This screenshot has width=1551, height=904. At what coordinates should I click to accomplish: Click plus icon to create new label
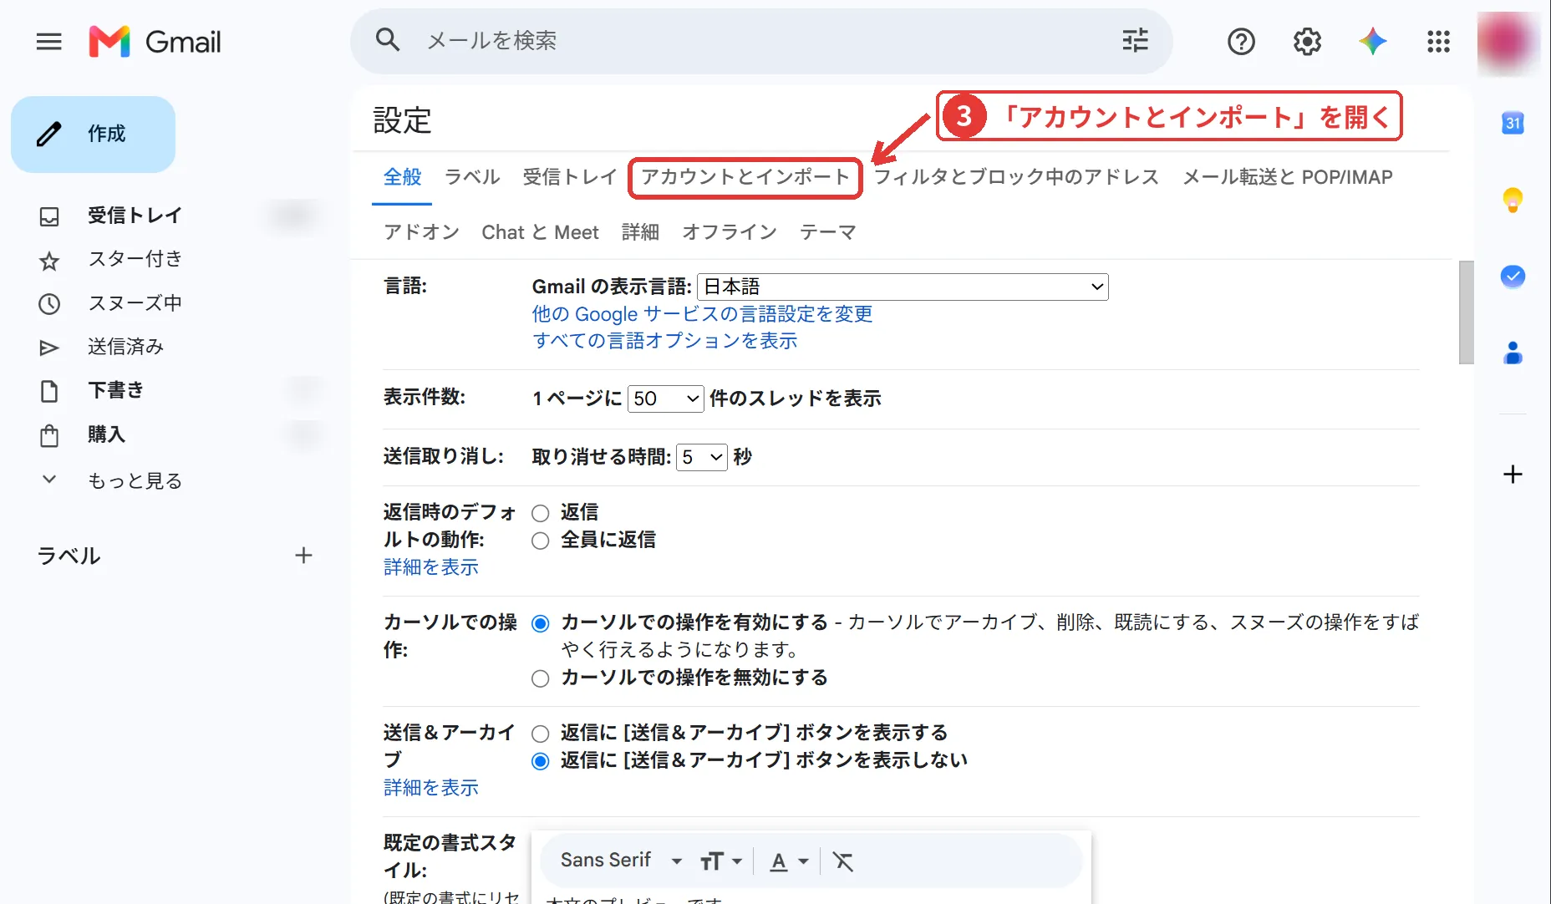click(x=303, y=556)
